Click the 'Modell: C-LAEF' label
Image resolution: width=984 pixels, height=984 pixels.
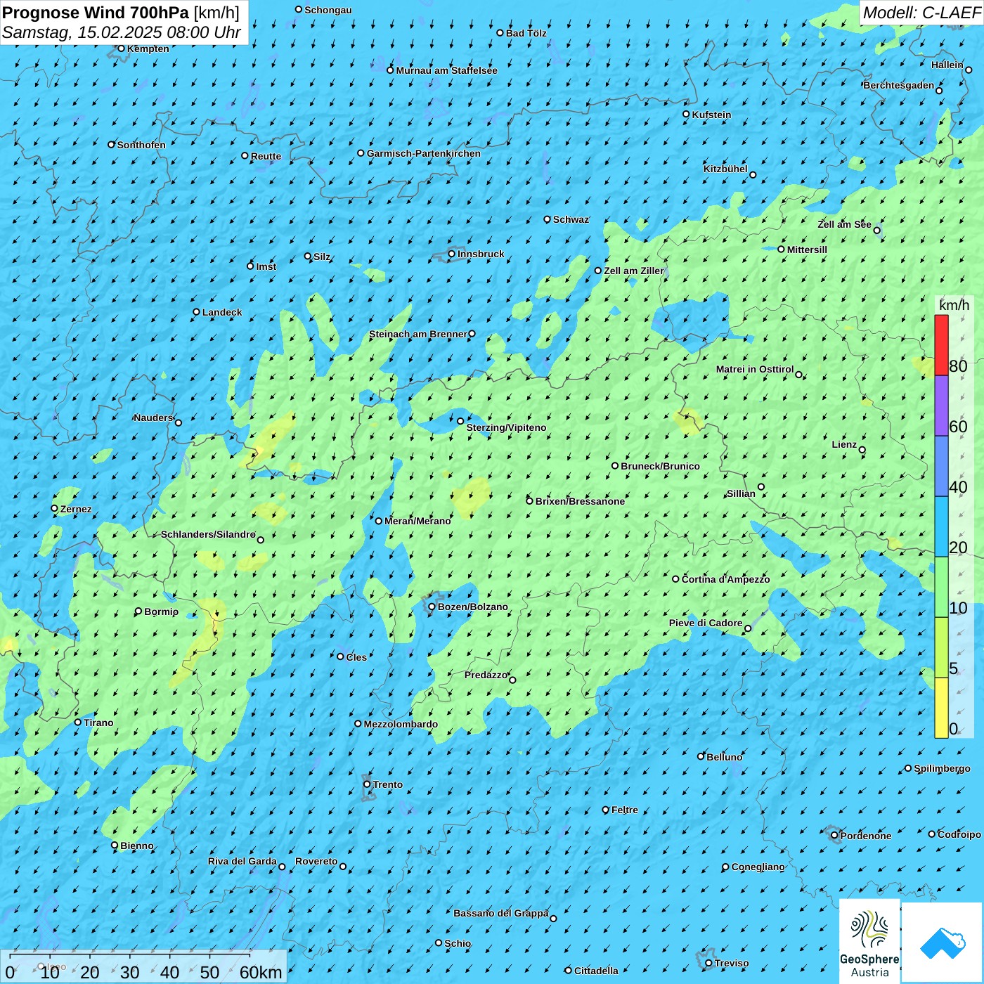tap(921, 13)
